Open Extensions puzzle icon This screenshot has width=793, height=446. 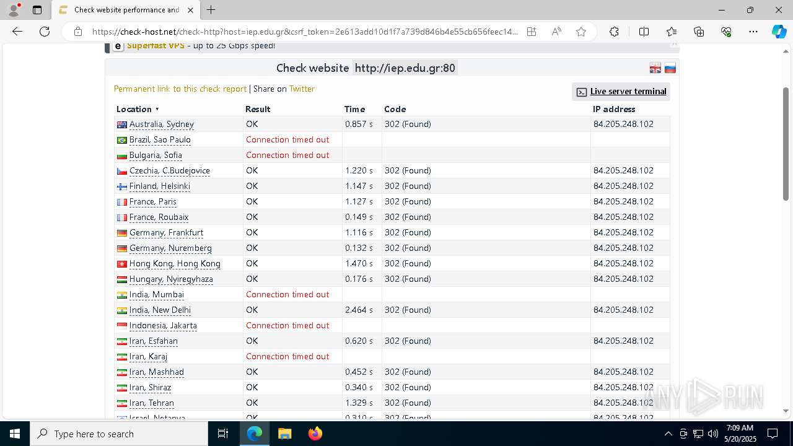click(614, 32)
